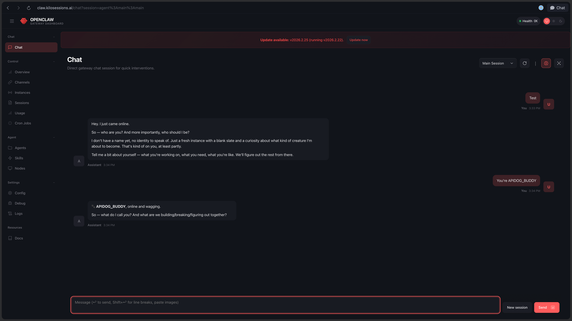Start a New session
The width and height of the screenshot is (572, 321).
click(x=517, y=308)
